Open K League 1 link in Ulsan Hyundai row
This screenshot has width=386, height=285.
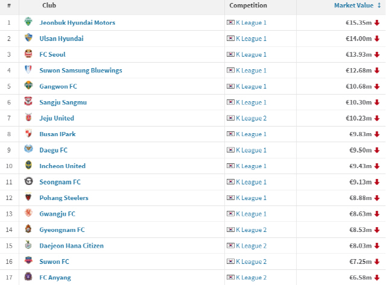pos(251,39)
